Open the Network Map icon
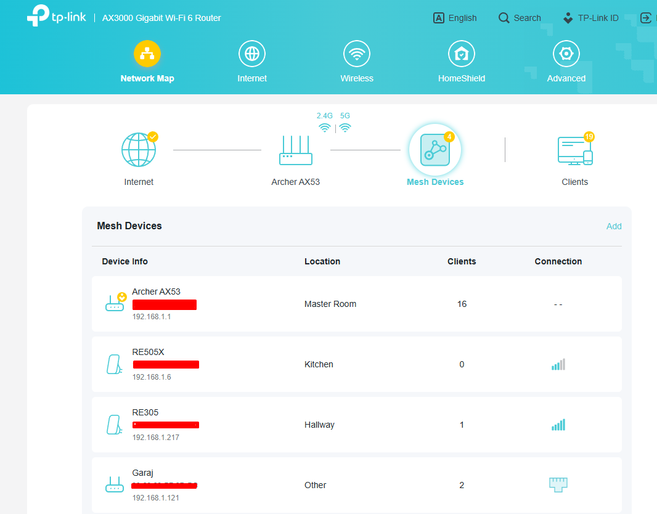 pyautogui.click(x=147, y=54)
